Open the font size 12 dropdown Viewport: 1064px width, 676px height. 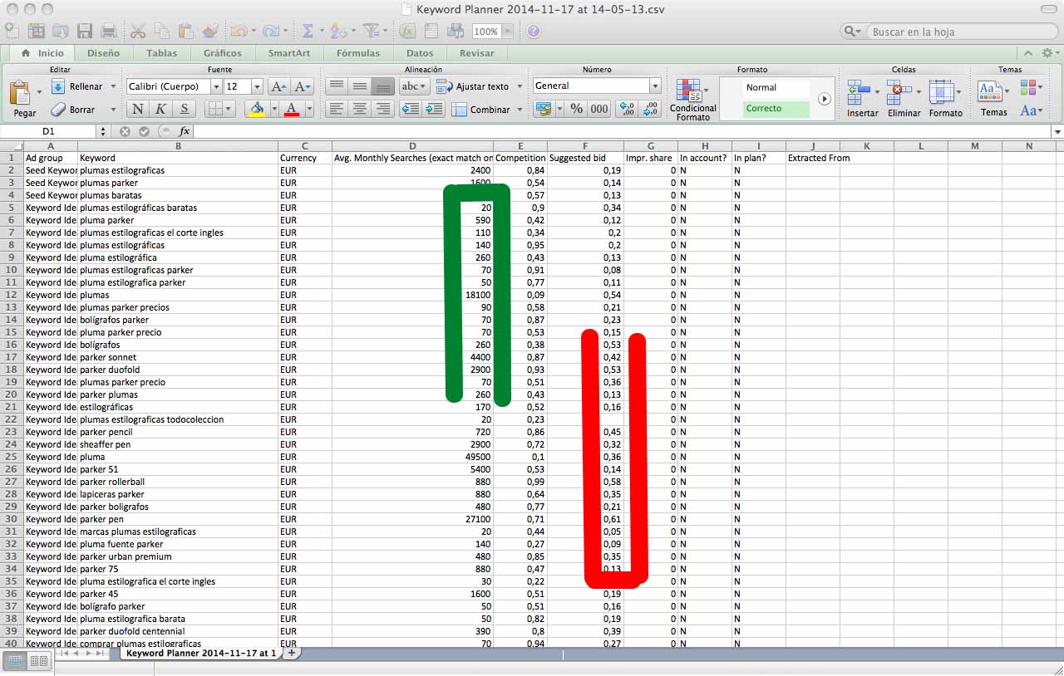(257, 86)
